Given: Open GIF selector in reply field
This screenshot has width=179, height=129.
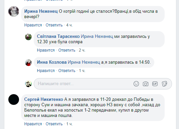Looking at the screenshot, I should click(x=155, y=84).
